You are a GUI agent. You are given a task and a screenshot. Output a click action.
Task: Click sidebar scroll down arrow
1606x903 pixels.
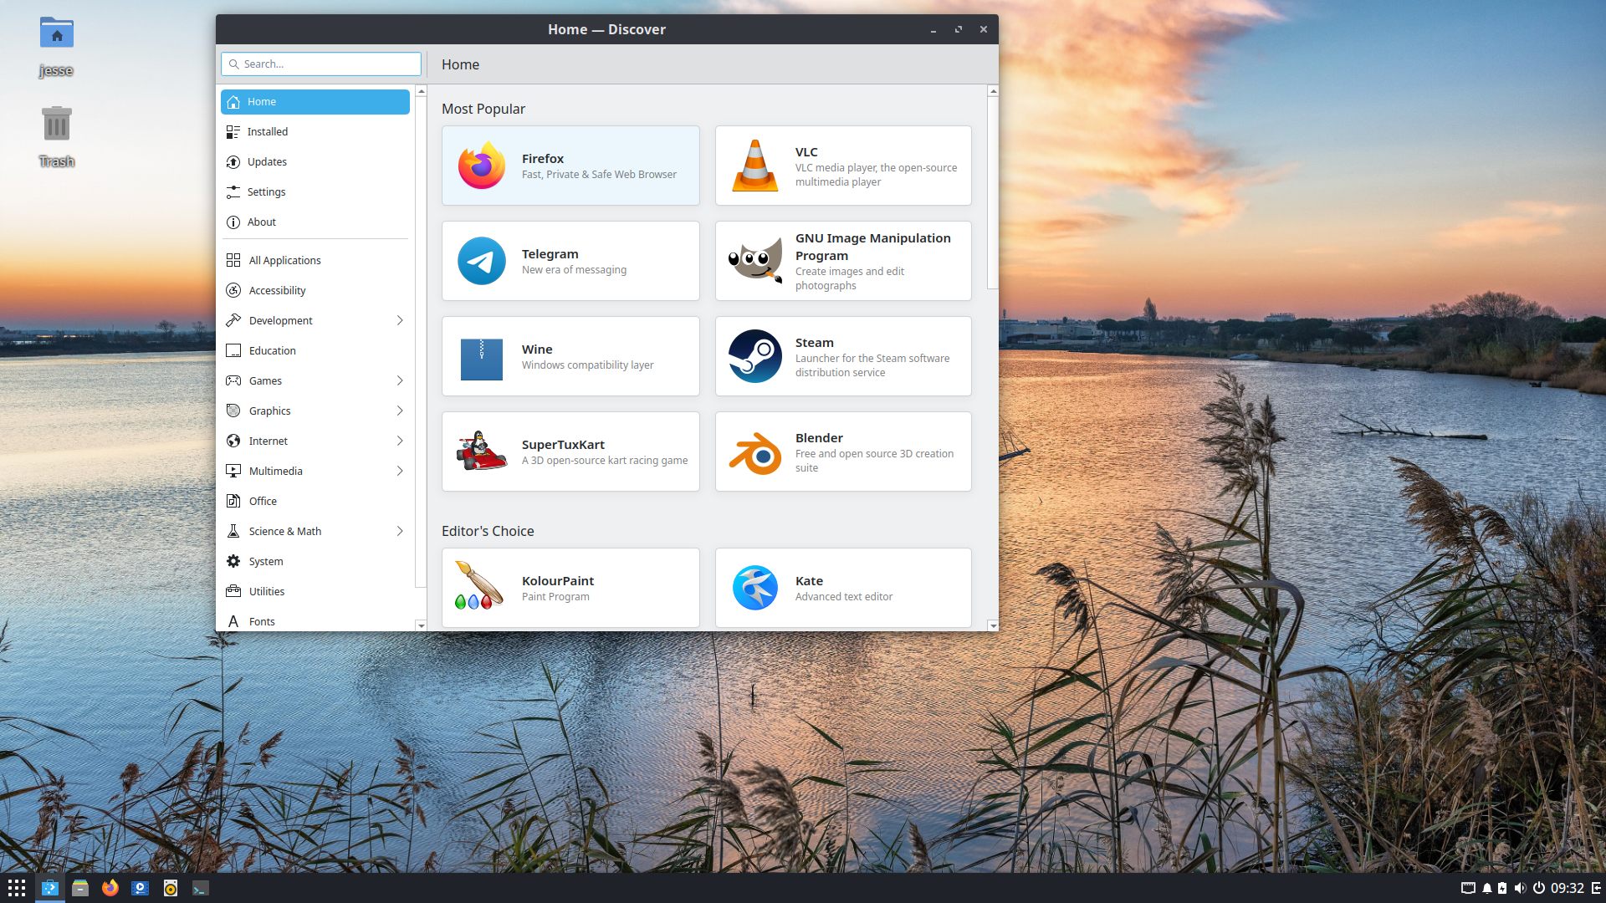pos(421,625)
